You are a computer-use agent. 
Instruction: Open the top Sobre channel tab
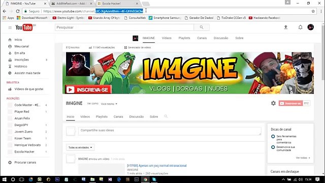[239, 38]
